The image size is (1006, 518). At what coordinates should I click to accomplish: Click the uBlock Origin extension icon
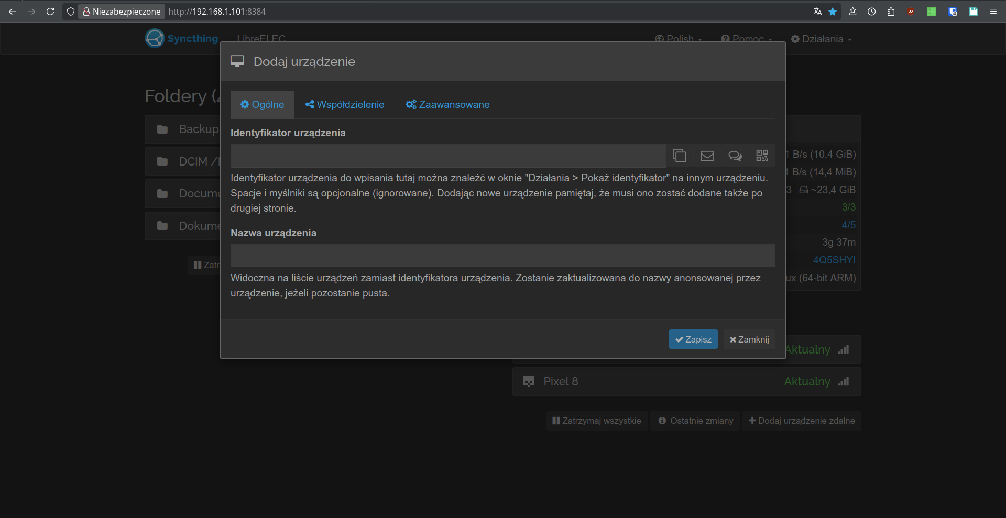coord(911,12)
